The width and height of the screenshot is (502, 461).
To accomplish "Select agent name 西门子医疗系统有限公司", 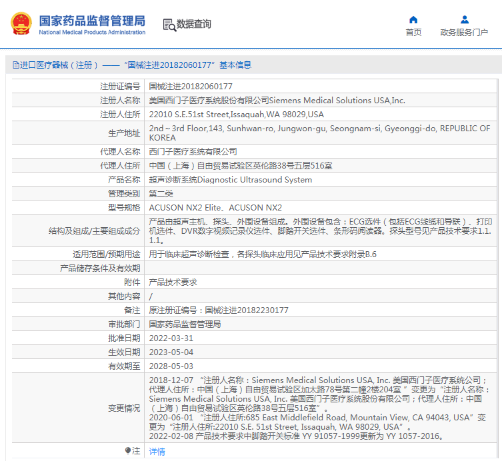I will [x=193, y=152].
